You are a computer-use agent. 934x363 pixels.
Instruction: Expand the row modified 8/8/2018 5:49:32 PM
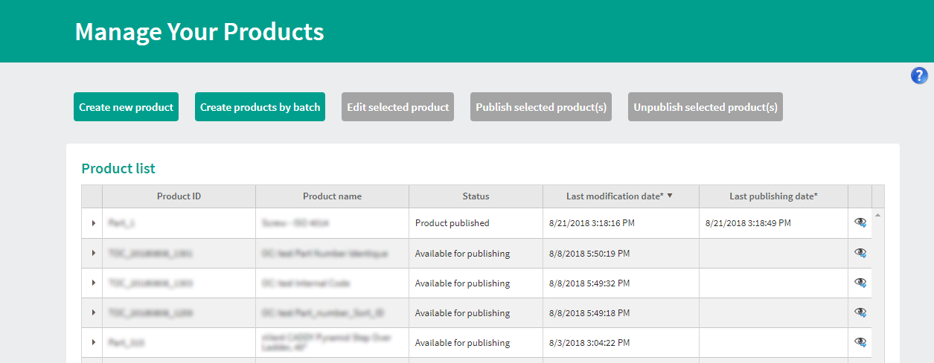[93, 283]
